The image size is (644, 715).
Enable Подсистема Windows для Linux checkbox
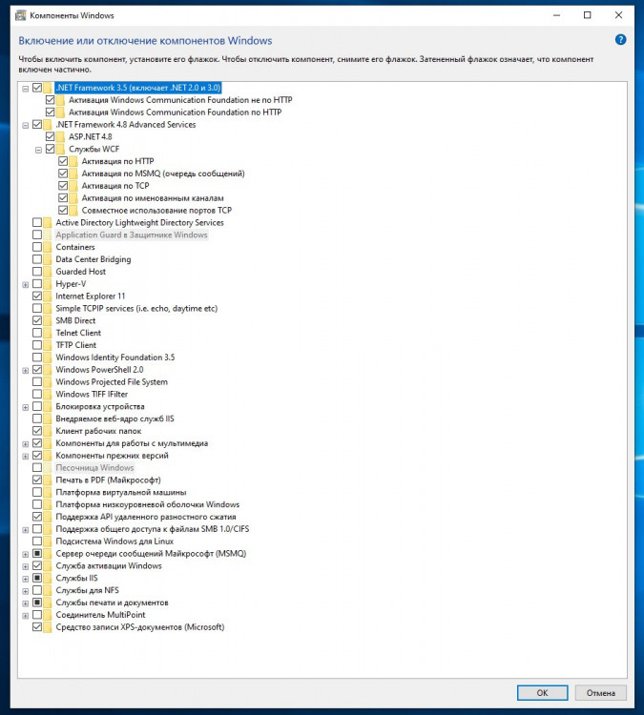[x=37, y=541]
